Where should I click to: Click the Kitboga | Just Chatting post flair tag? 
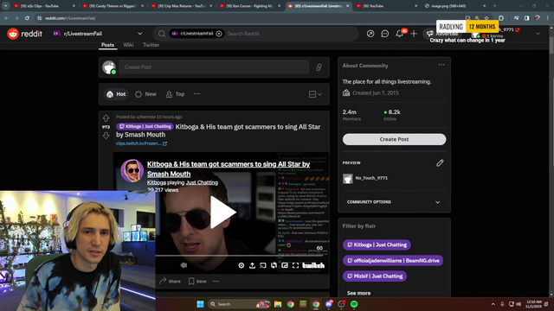[145, 127]
